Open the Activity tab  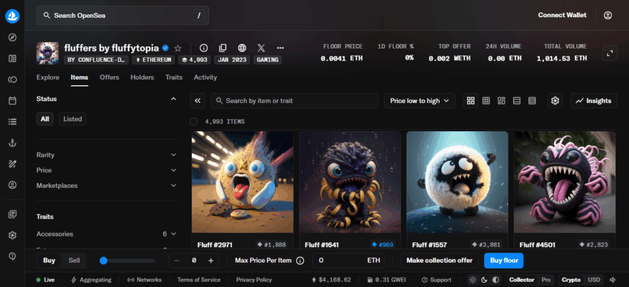[205, 77]
